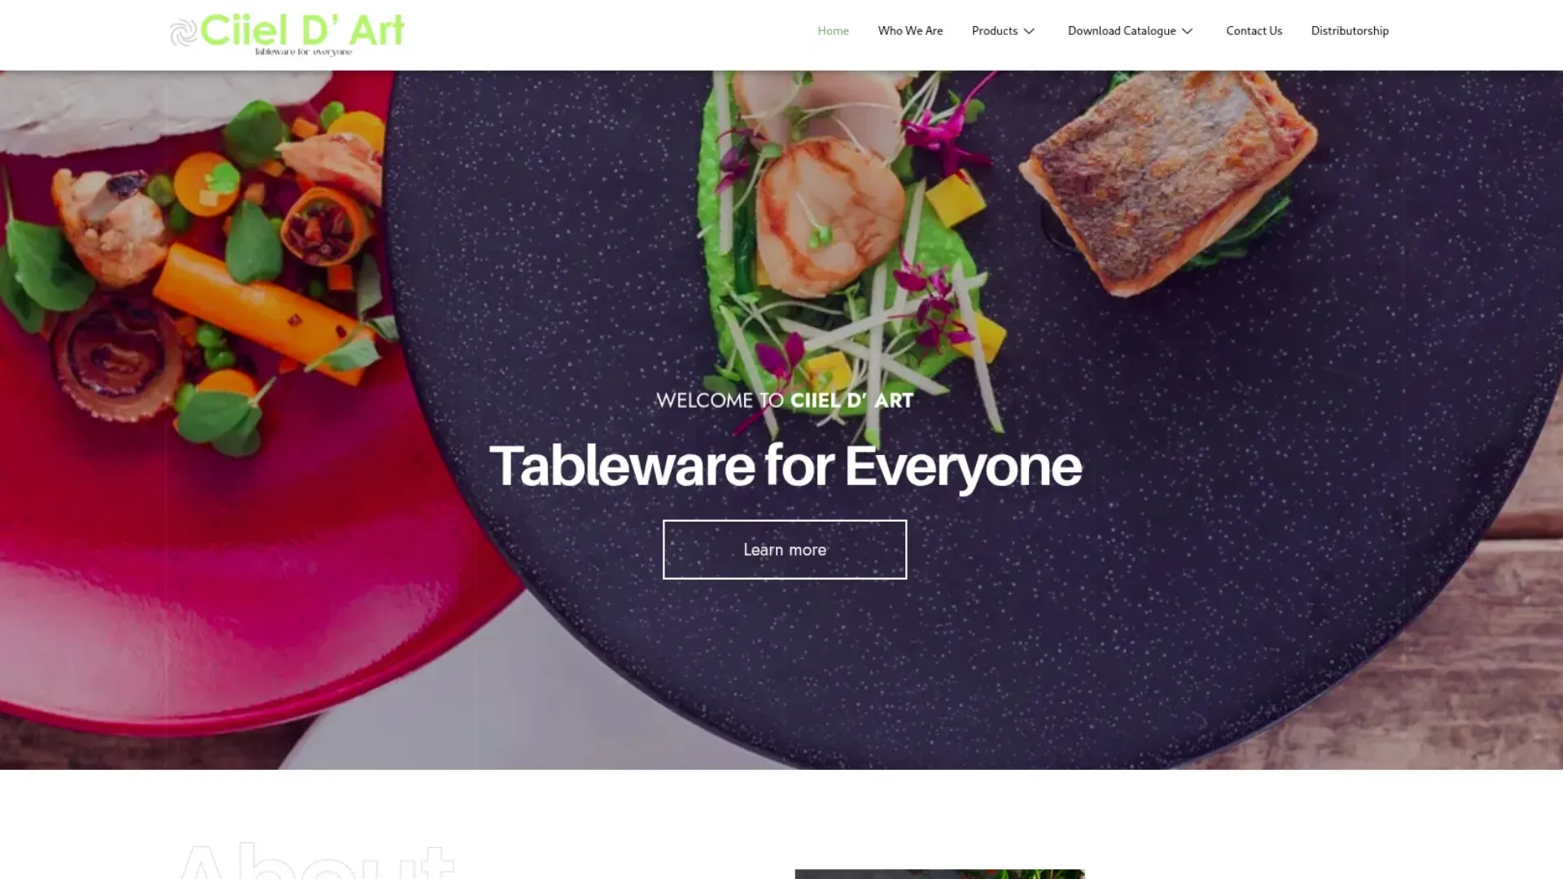
Task: Expand the Products chevron arrow
Action: click(1029, 31)
